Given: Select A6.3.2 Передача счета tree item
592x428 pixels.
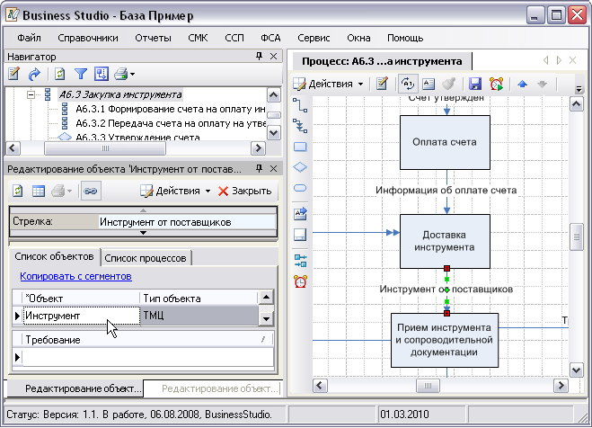Looking at the screenshot, I should click(171, 123).
